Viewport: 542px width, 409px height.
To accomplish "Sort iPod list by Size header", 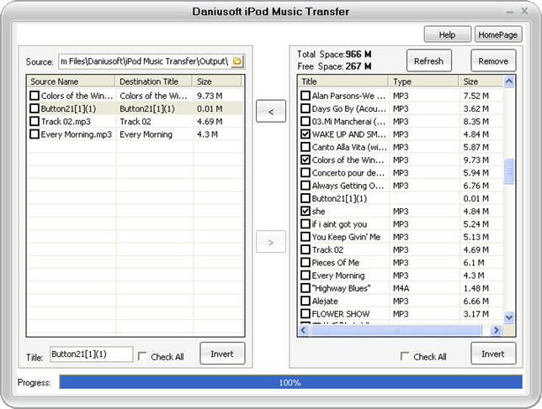I will pos(481,81).
